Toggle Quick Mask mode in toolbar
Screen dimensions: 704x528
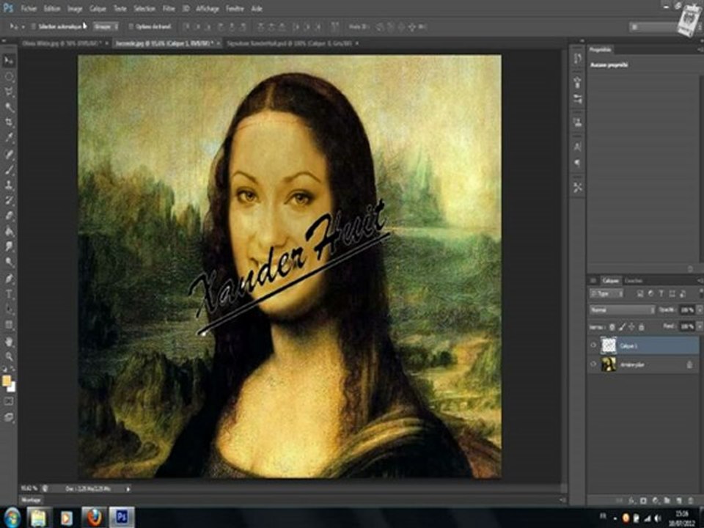(9, 401)
